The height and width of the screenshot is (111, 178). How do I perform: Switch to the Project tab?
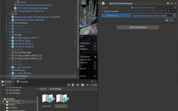pos(7,82)
